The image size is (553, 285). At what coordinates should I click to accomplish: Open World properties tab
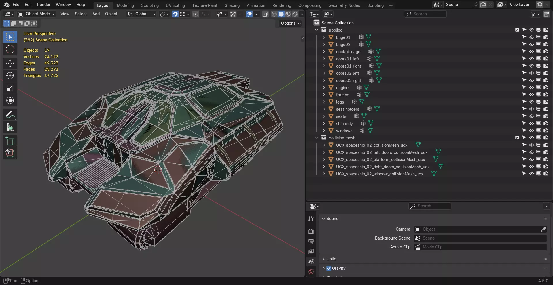311,272
